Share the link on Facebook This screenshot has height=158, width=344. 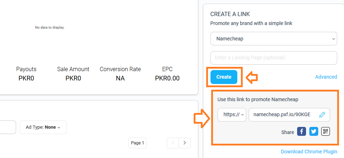(x=302, y=132)
